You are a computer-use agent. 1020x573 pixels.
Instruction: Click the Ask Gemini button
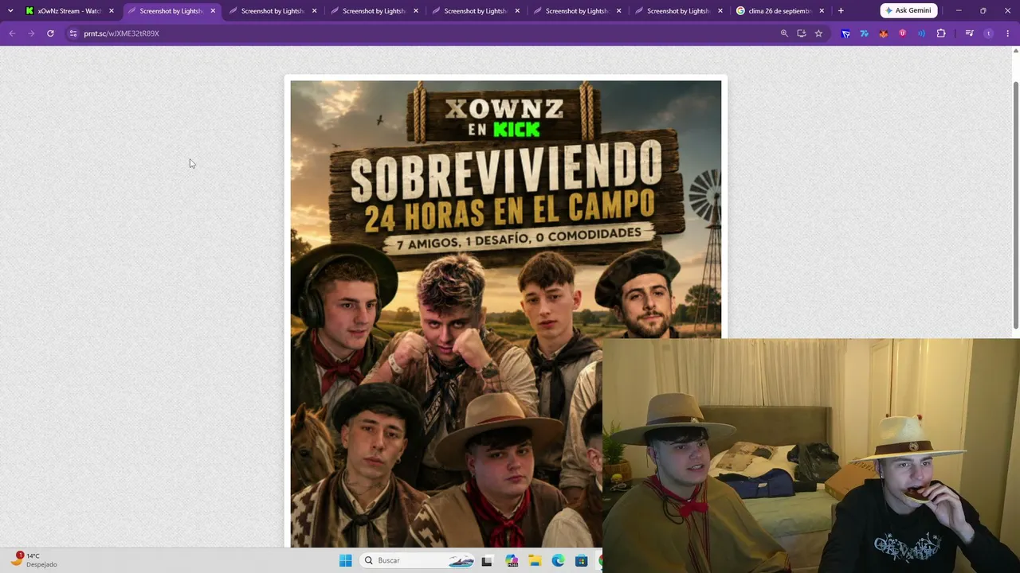(x=908, y=10)
